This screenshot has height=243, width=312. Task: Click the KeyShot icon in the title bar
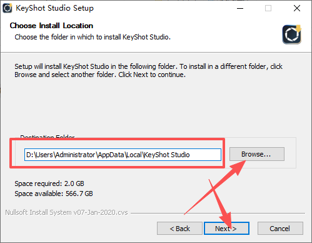pyautogui.click(x=8, y=8)
